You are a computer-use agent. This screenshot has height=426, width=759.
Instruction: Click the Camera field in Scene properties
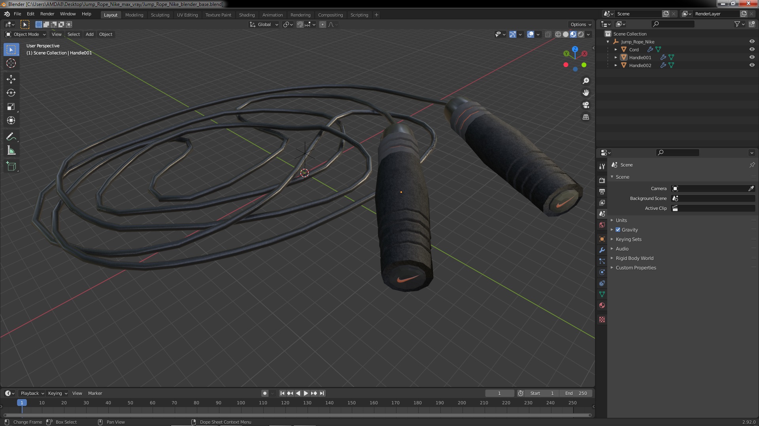click(710, 189)
